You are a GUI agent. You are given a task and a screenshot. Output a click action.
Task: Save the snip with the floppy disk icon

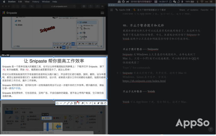[102, 103]
